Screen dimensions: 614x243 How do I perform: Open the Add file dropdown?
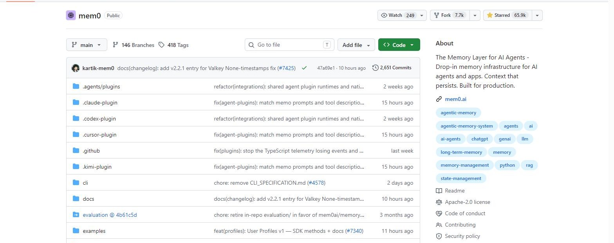[x=356, y=45]
